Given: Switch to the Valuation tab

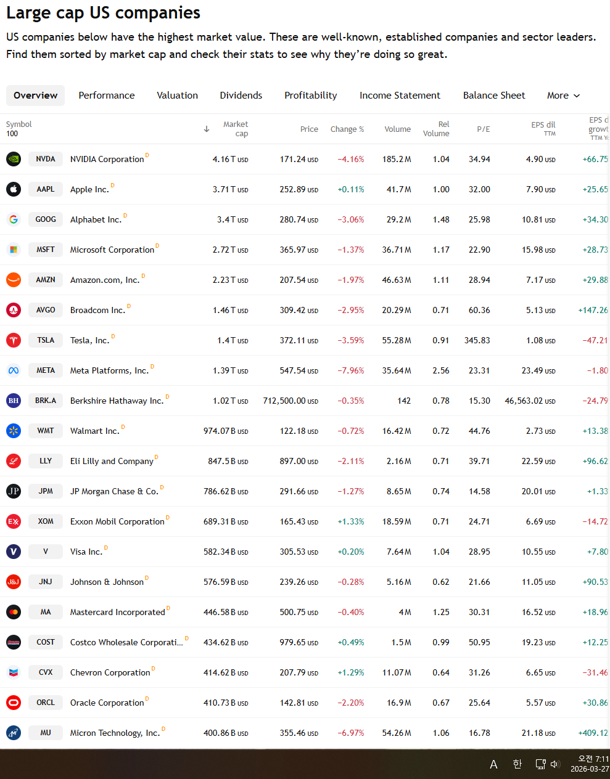Looking at the screenshot, I should 178,96.
